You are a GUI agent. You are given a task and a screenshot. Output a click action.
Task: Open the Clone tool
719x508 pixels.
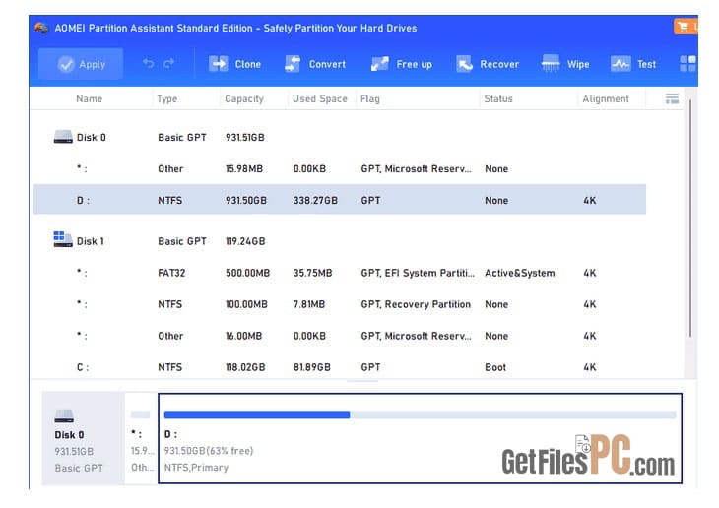pyautogui.click(x=234, y=64)
